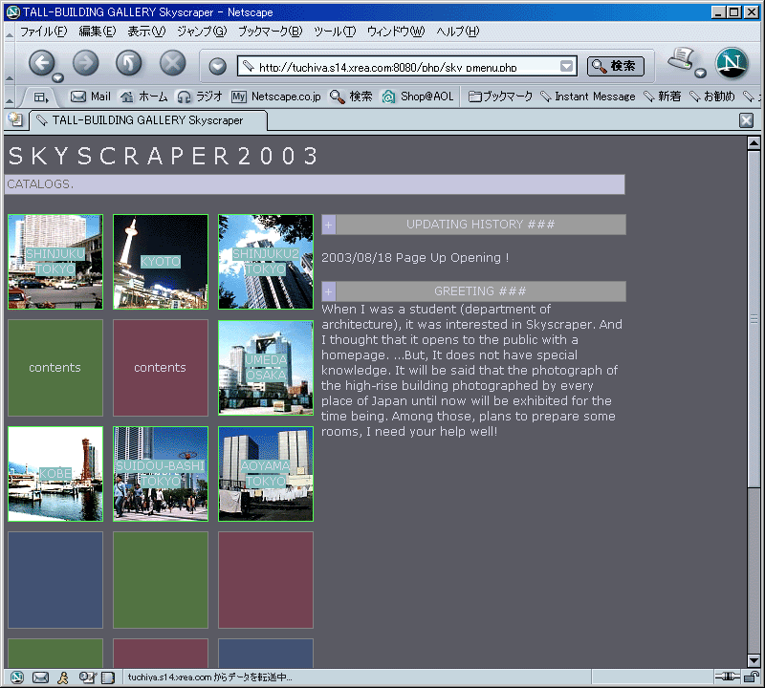Click the vertical scrollbar up arrow

pos(754,143)
